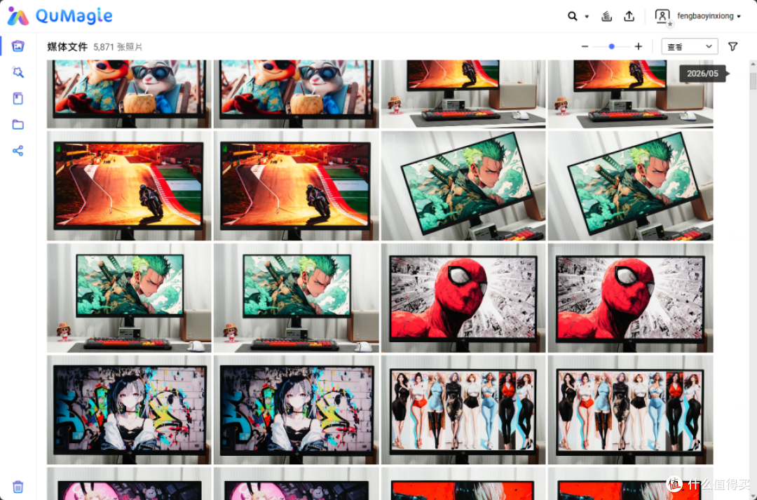Open second tilted green-haired swordsman monitor photo
Image resolution: width=757 pixels, height=500 pixels.
pyautogui.click(x=630, y=186)
